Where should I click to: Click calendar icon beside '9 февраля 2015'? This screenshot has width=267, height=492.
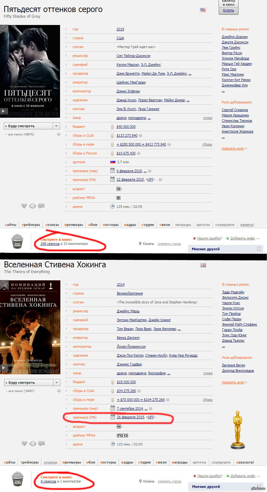pos(112,171)
